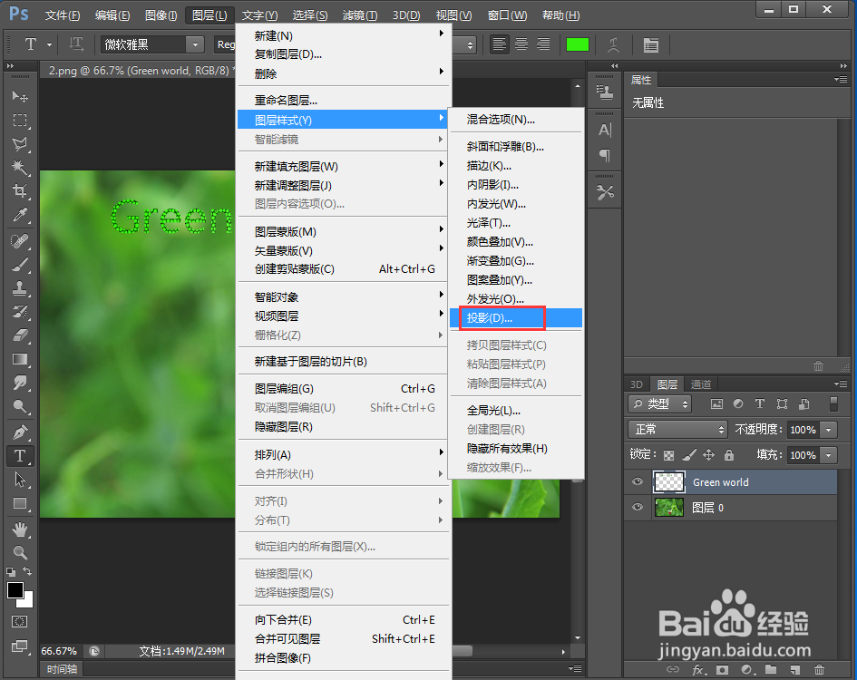This screenshot has height=680, width=857.
Task: Toggle pixel layer filter icon
Action: tap(716, 404)
